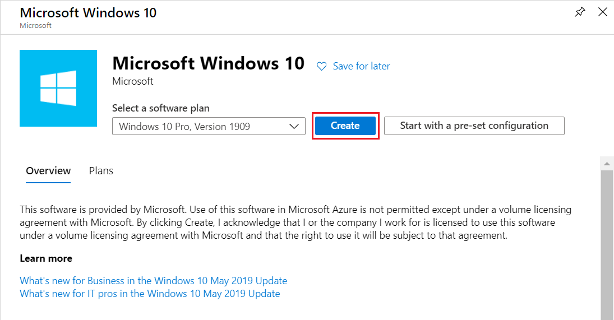This screenshot has width=614, height=320.
Task: Click the top blade title text
Action: [88, 13]
